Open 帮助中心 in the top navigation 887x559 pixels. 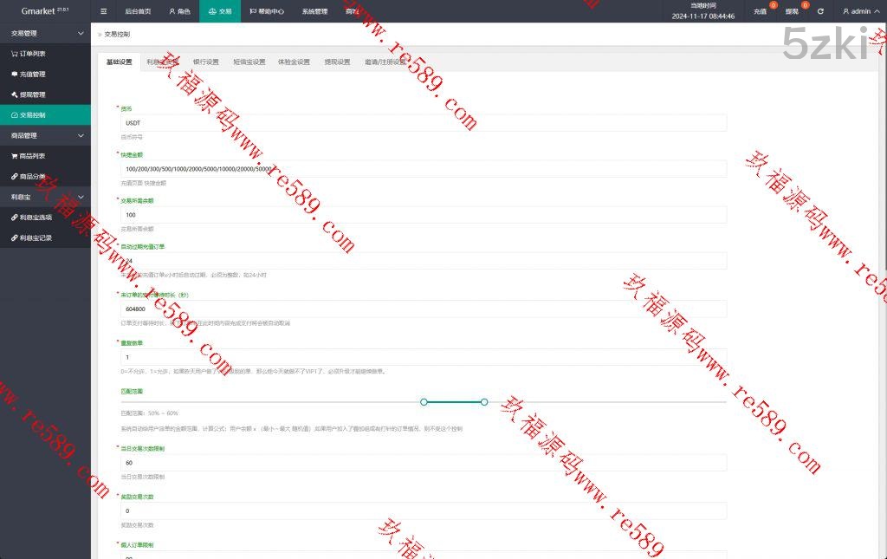tap(269, 11)
